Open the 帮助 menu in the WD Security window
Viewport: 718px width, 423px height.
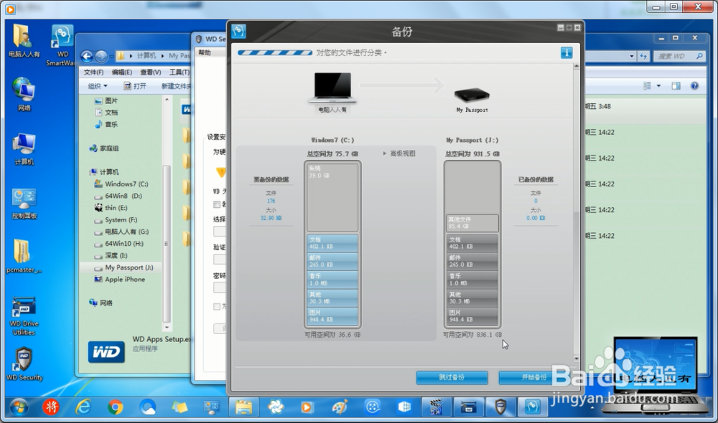[205, 52]
